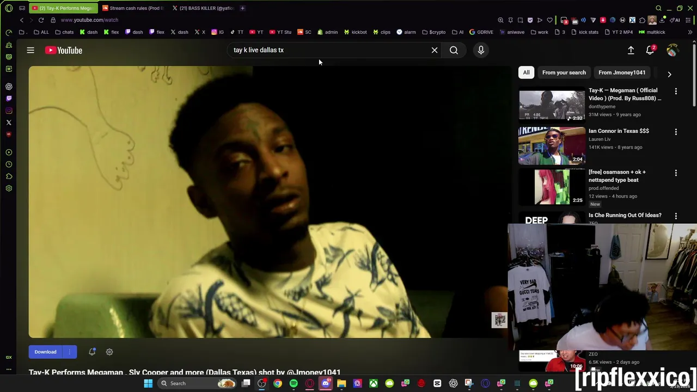697x392 pixels.
Task: Click the video player to pause
Action: pyautogui.click(x=271, y=202)
